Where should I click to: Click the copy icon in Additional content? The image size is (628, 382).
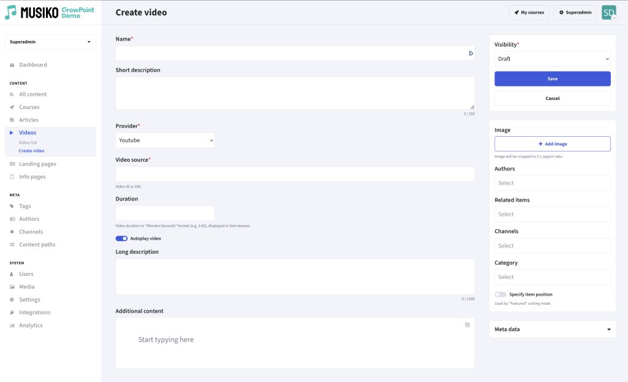467,325
